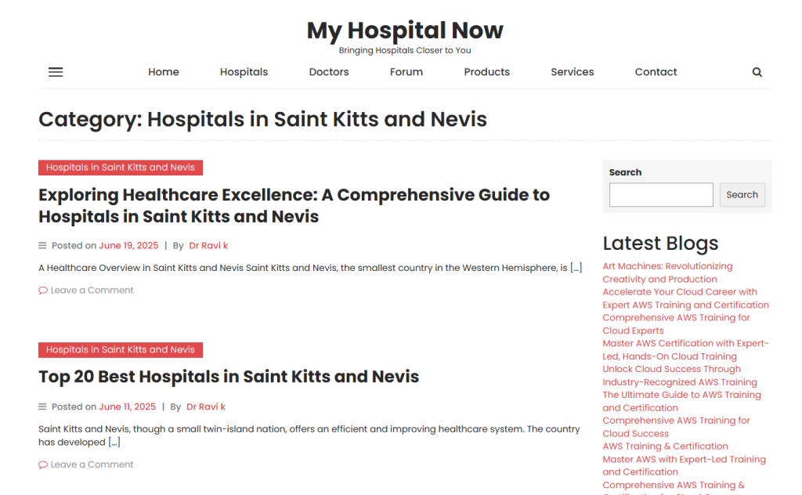Open the hamburger menu icon

[x=56, y=72]
